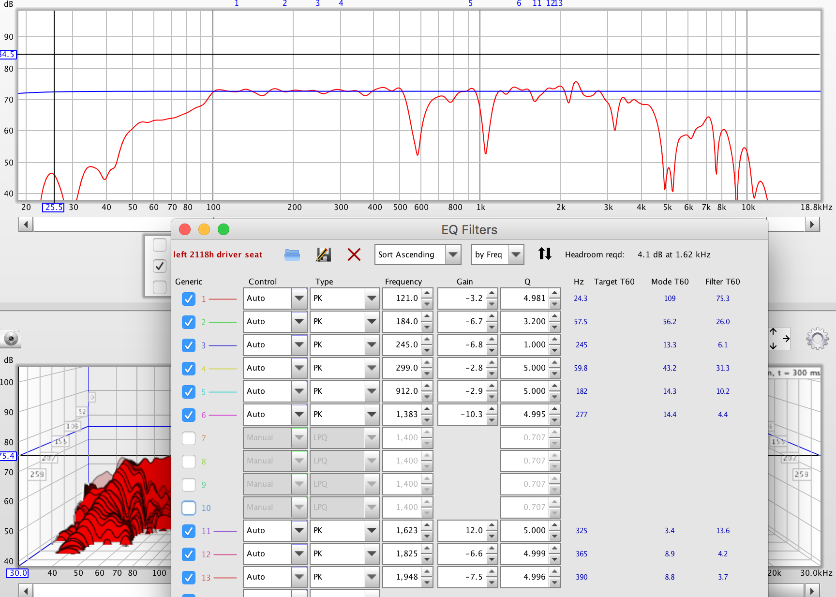Click the axis limits arrows icon

tap(779, 339)
